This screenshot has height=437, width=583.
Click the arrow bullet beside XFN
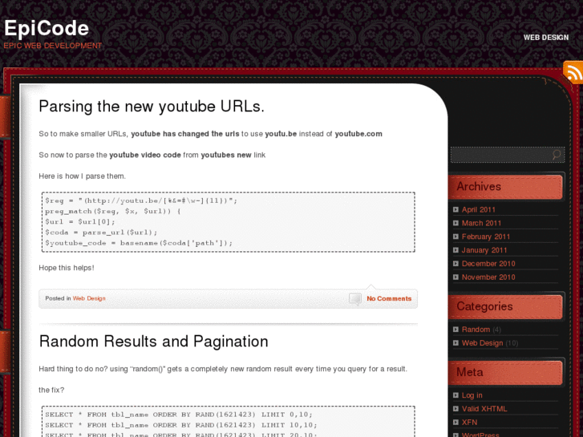point(455,422)
